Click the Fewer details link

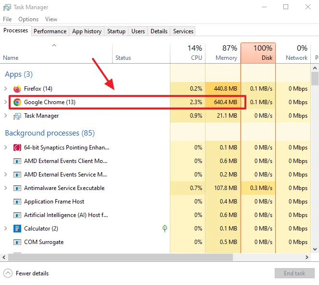pos(32,273)
